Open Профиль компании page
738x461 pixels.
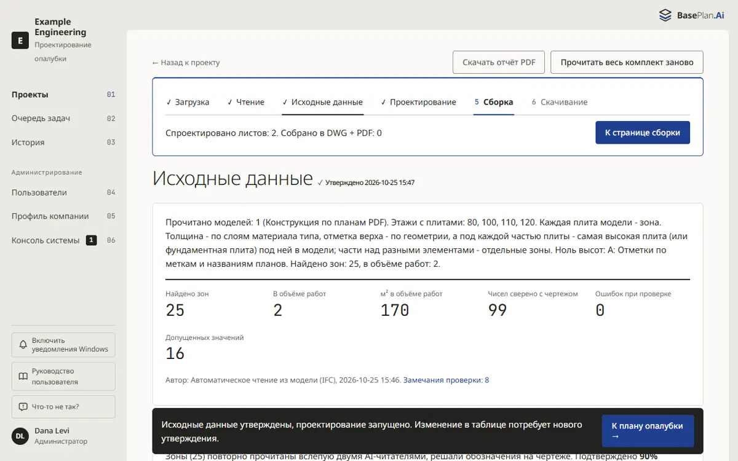[63, 216]
